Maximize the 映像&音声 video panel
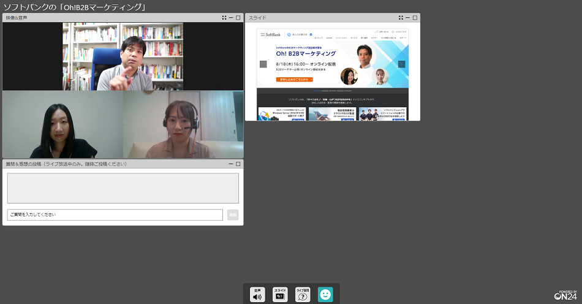582x304 pixels. coord(238,18)
